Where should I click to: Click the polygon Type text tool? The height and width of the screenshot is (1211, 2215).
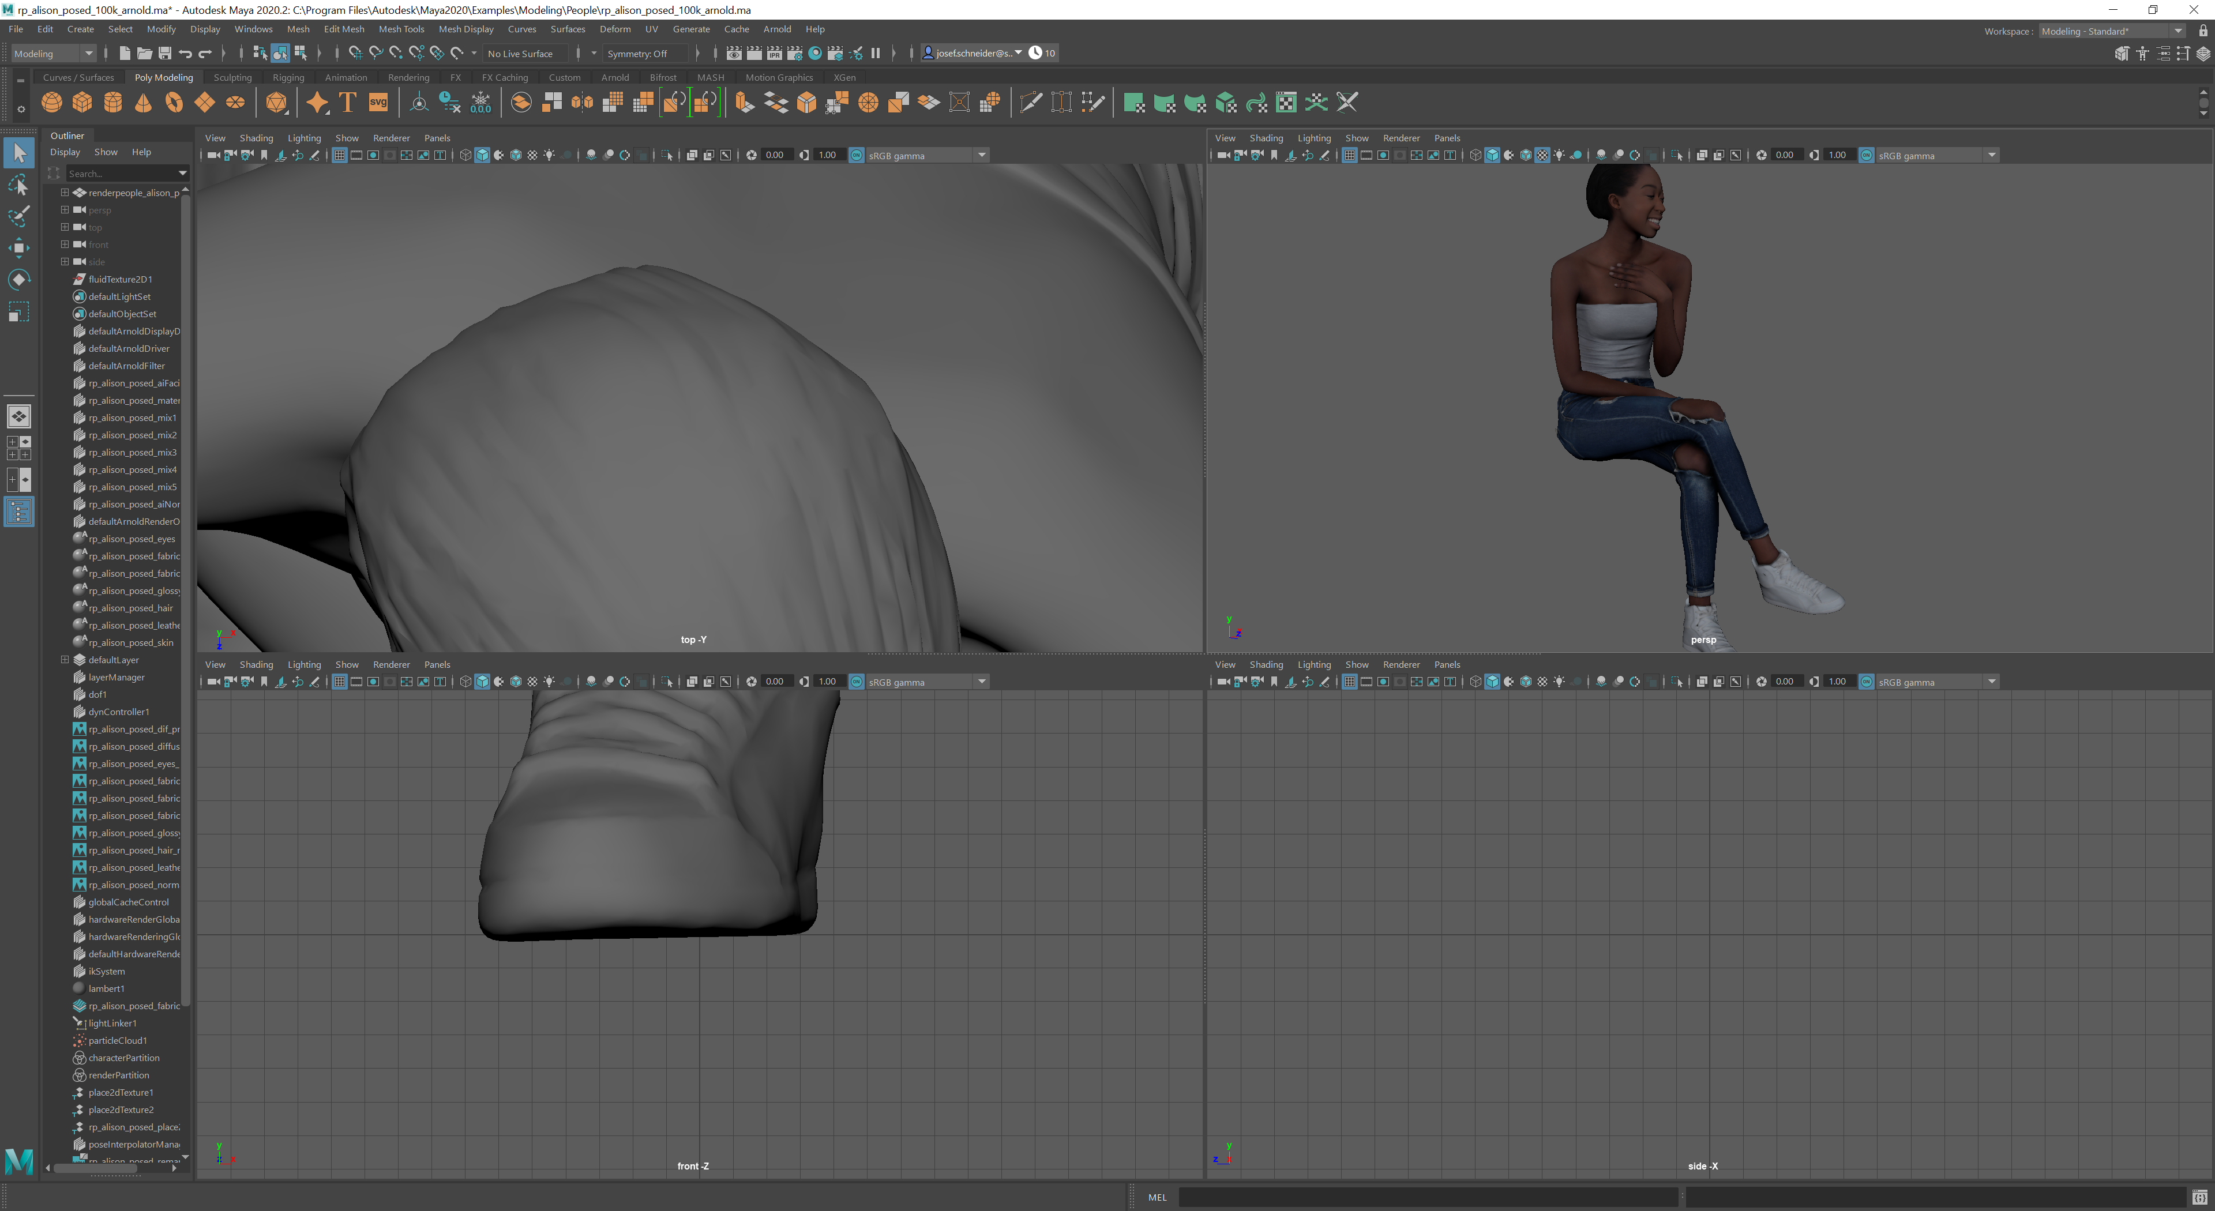coord(347,103)
